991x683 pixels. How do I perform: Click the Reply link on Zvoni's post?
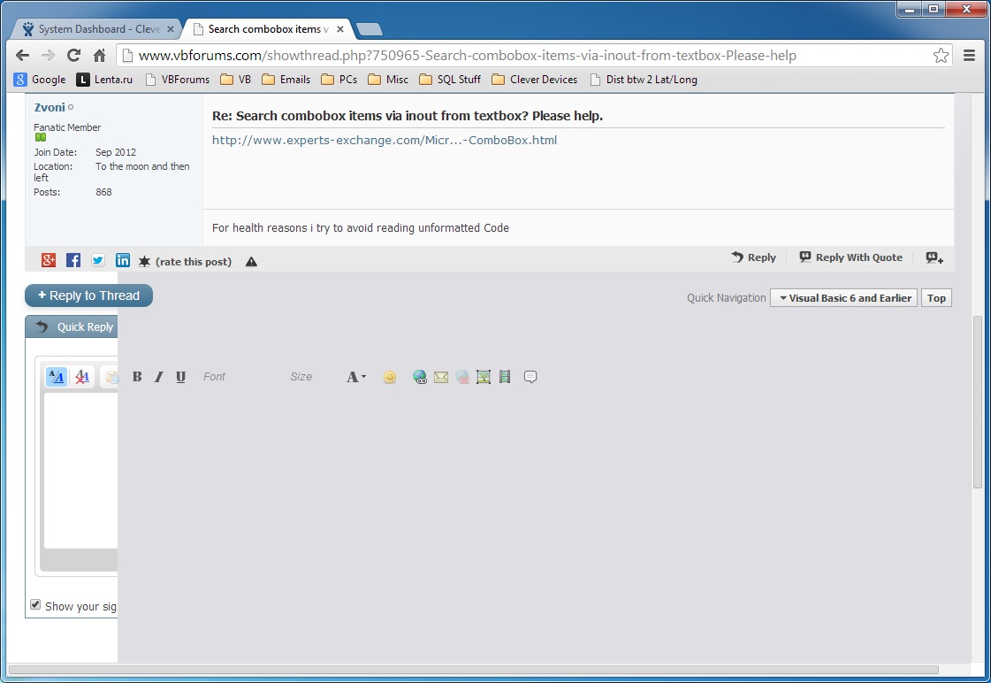point(753,257)
